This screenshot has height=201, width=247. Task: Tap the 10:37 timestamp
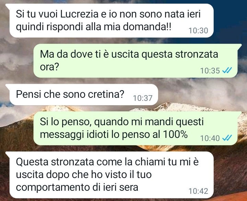143,98
